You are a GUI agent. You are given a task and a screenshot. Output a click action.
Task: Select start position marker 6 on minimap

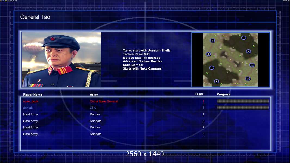click(x=217, y=81)
